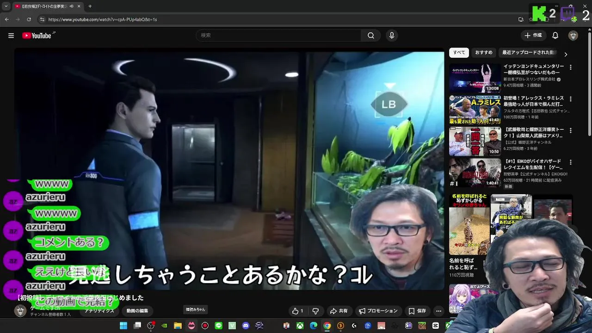
Task: Select the すべて filter chip
Action: [459, 53]
